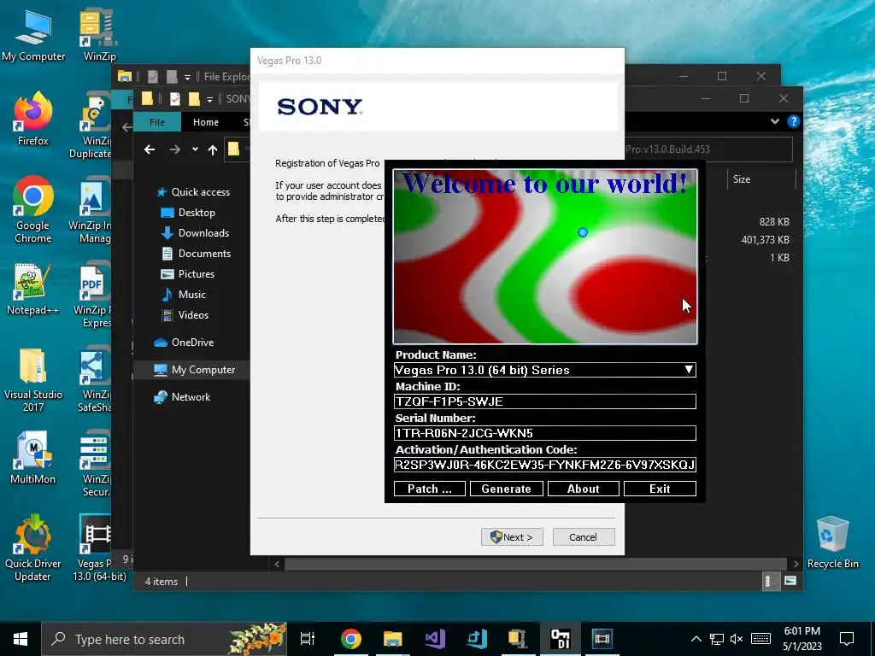This screenshot has height=656, width=875.
Task: Click the Exit button in keygen
Action: click(660, 489)
